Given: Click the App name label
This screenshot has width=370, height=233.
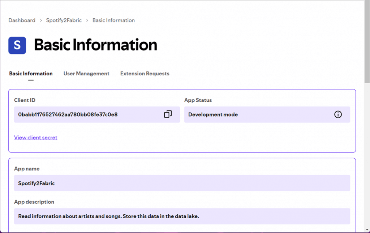Looking at the screenshot, I should point(27,169).
